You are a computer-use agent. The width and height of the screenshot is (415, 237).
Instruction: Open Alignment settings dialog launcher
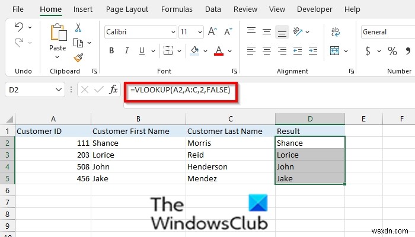click(x=352, y=71)
